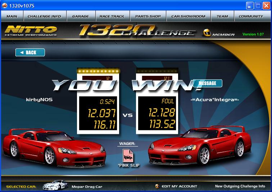The height and width of the screenshot is (192, 272).
Task: Open the CHALLENGE INFO tab
Action: (x=45, y=16)
